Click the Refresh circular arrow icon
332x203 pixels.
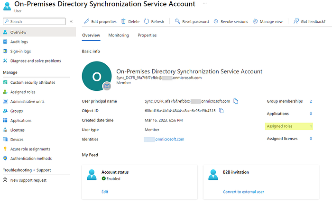[147, 21]
